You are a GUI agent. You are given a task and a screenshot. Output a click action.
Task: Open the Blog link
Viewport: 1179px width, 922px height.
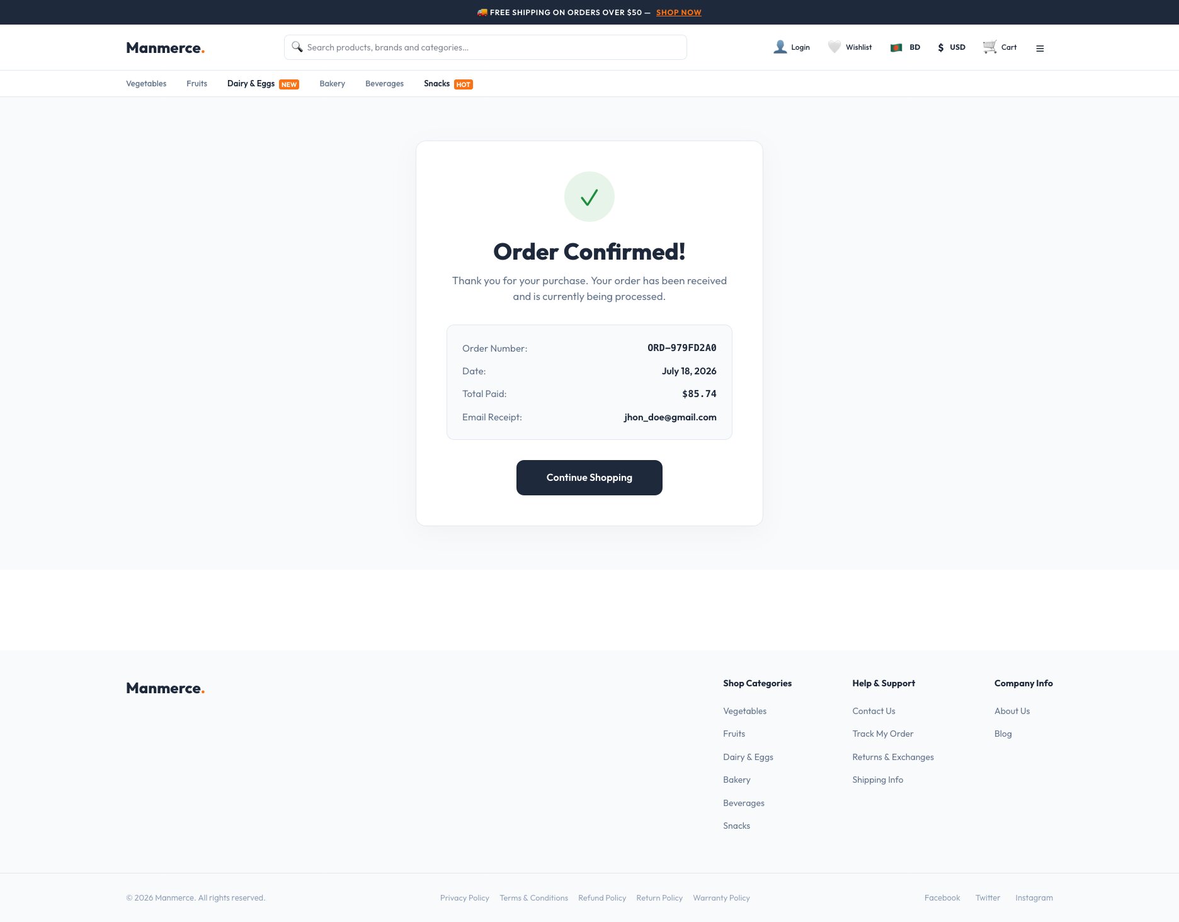[x=1003, y=734]
